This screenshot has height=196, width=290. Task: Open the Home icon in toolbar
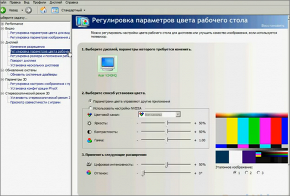coord(43,10)
